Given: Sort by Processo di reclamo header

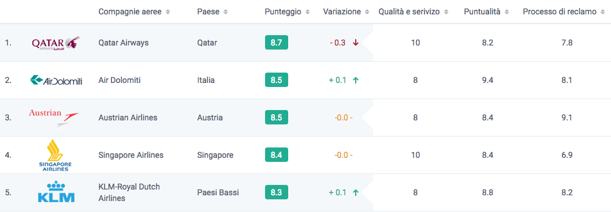Looking at the screenshot, I should coord(563,12).
